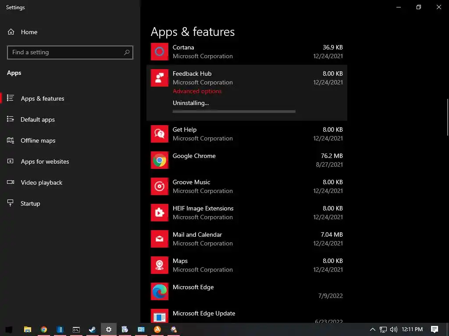
Task: Click the HEIF Image Extensions icon
Action: (160, 213)
